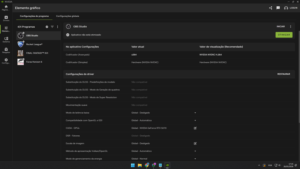Click Movimentação suave row label
The image size is (300, 169).
coord(76,105)
